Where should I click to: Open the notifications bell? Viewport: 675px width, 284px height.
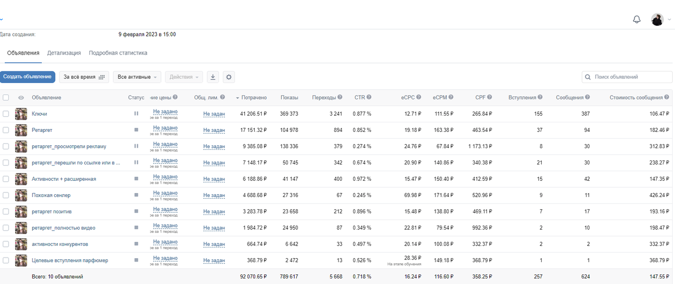coord(637,19)
